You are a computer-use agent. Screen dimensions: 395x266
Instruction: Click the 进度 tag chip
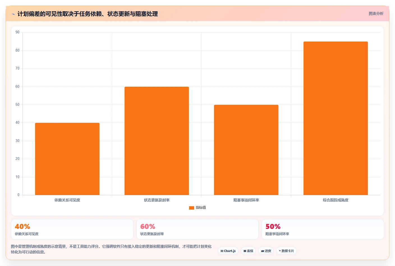(266, 251)
